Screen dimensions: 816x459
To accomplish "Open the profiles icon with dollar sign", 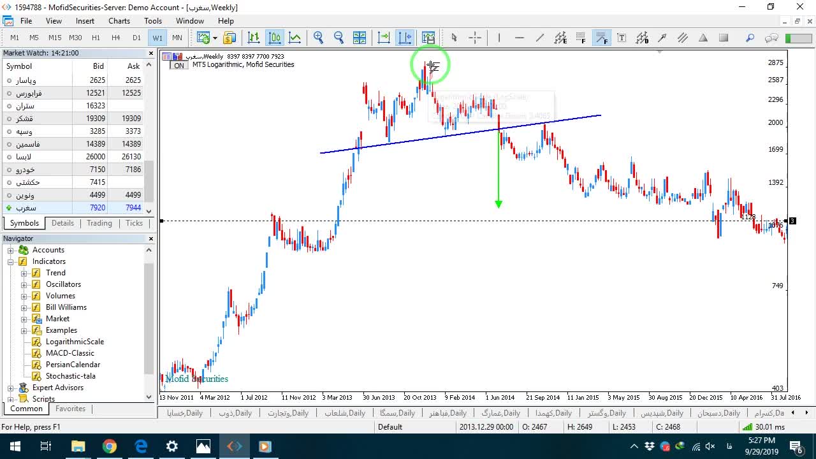I will click(229, 38).
